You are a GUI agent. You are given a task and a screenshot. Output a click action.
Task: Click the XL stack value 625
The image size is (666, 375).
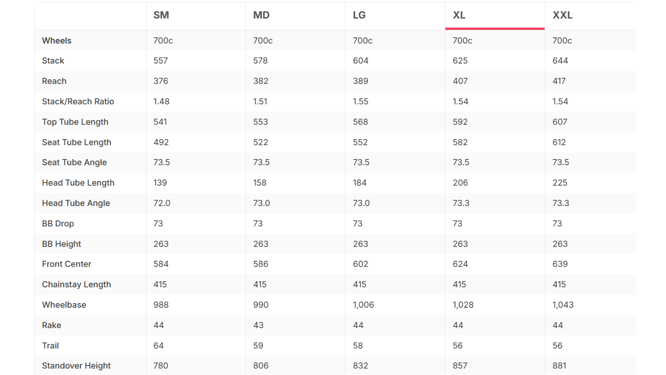pyautogui.click(x=460, y=61)
